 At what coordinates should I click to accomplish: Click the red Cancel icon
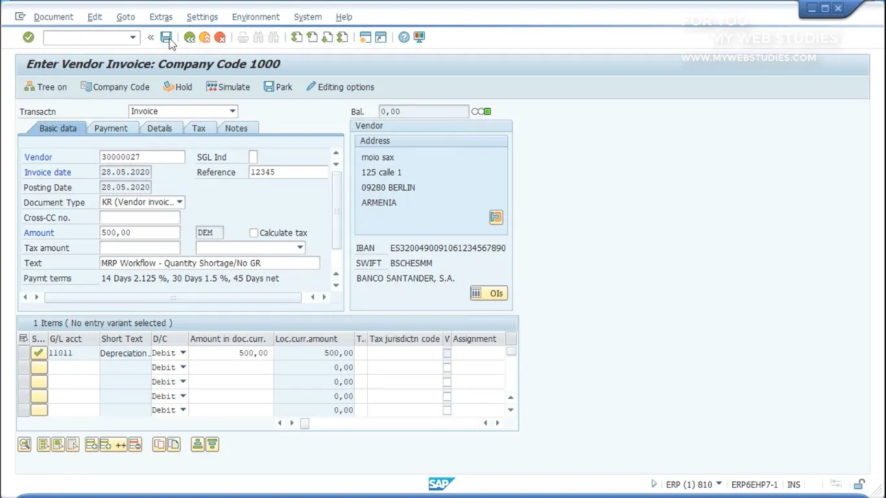click(x=221, y=38)
